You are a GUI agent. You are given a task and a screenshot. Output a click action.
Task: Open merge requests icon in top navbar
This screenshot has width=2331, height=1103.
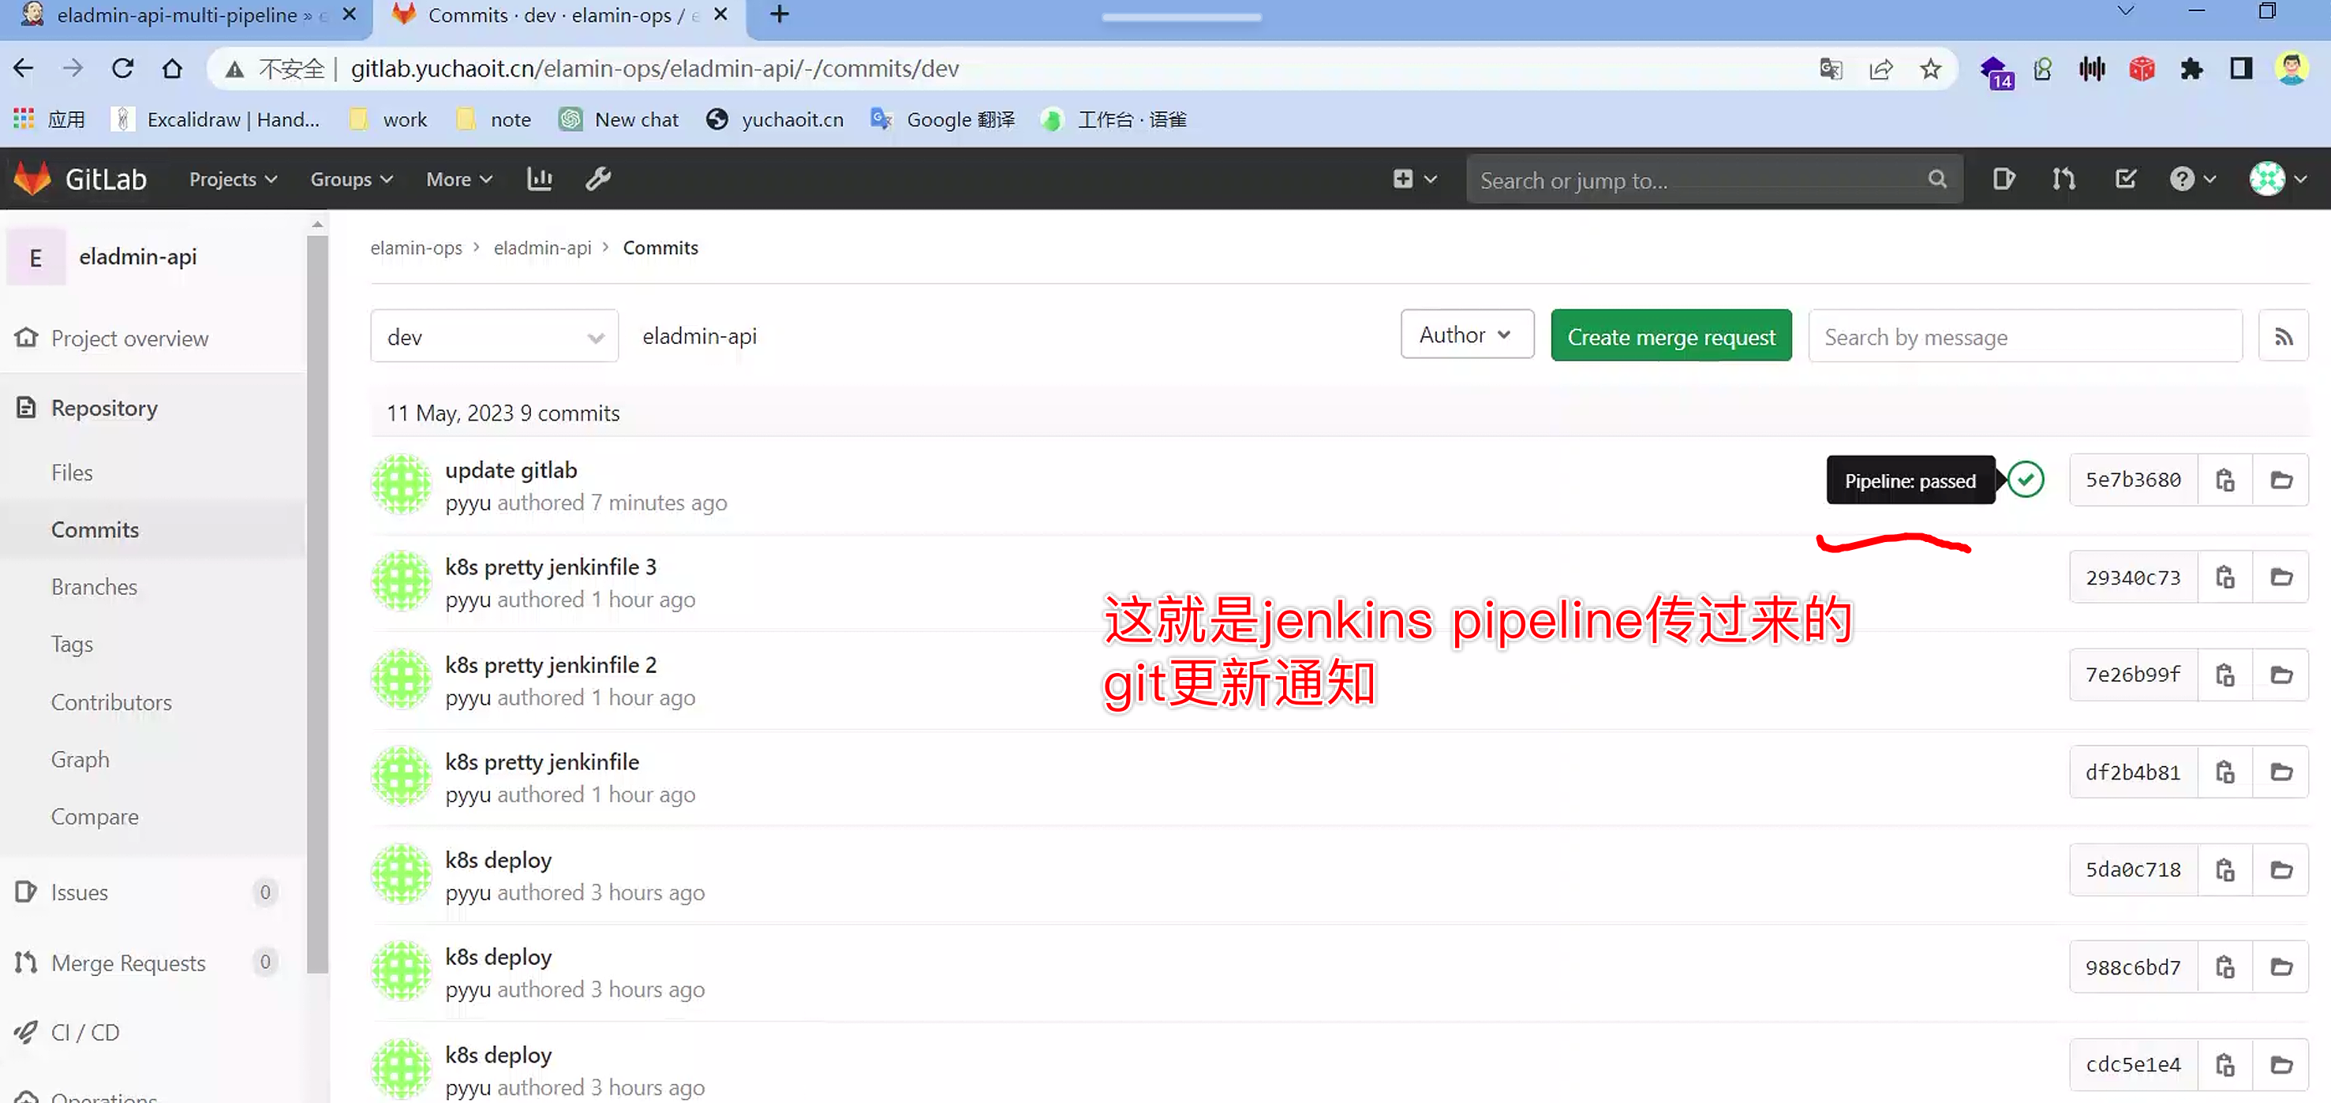click(2063, 179)
